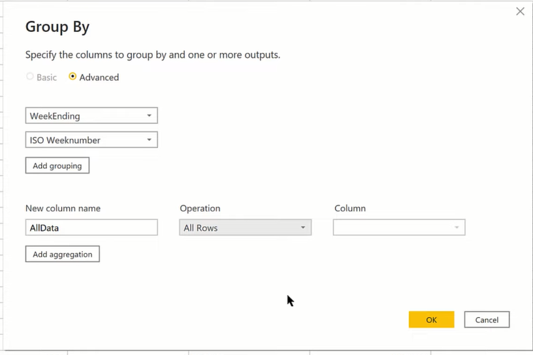Click the 'Specify the columns to group by' text

coord(153,55)
